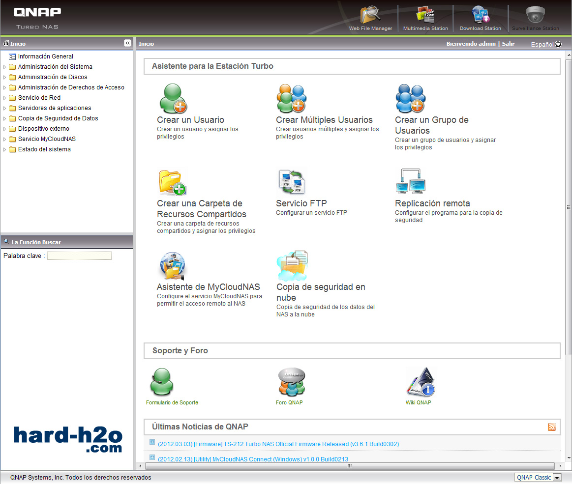Launch Multimedia Station
Screen dimensions: 572x484
(425, 15)
